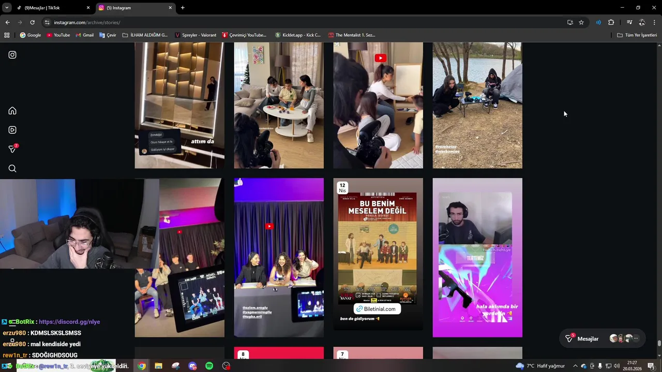Open story thumbnail of lakeside camping
662x372 pixels.
pyautogui.click(x=477, y=105)
